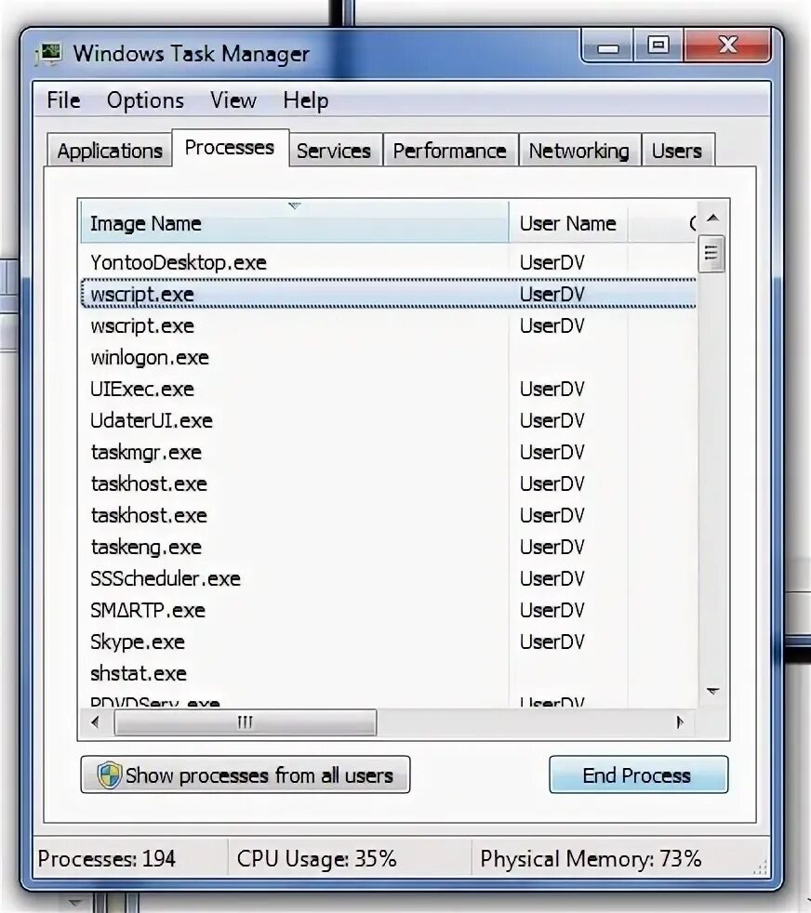This screenshot has width=811, height=913.
Task: Select the UdaterUI.exe process
Action: (x=389, y=420)
